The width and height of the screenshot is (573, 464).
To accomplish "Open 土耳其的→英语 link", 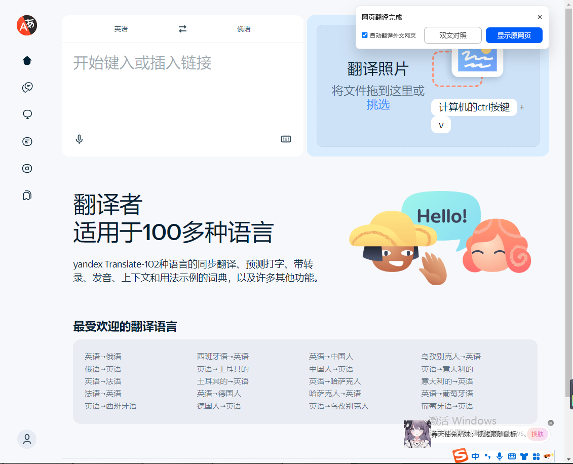I will point(223,381).
